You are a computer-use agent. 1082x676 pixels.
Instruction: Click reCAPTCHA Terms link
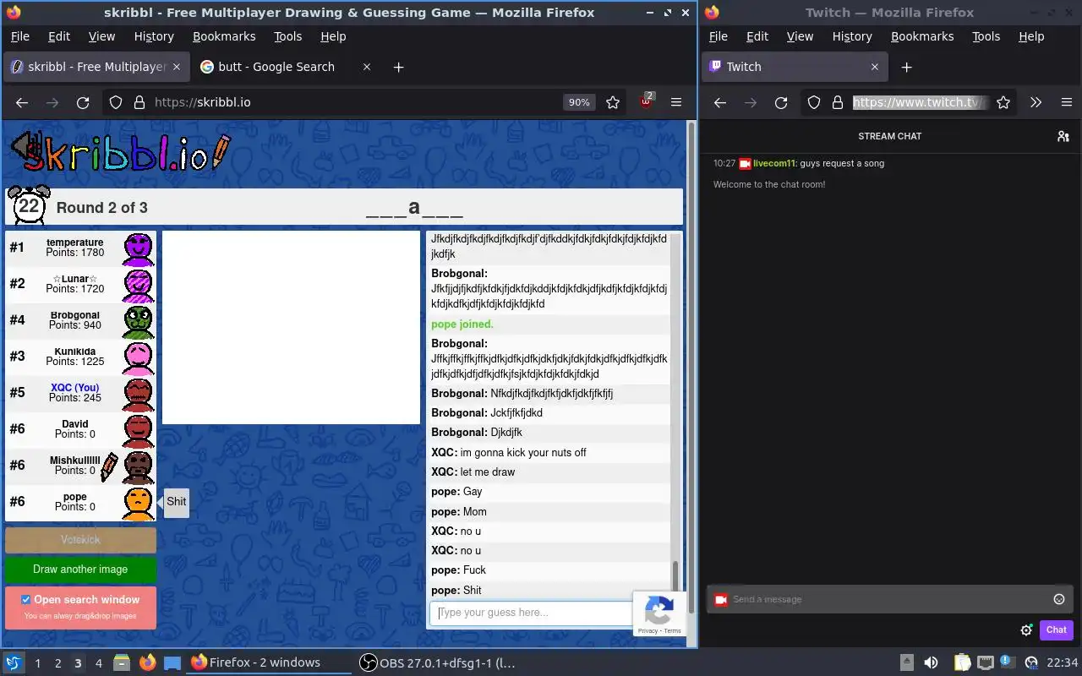point(673,631)
